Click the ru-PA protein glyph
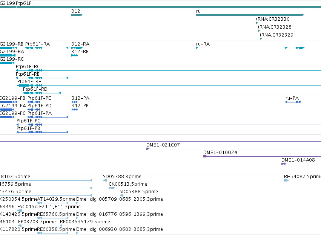 (293, 102)
